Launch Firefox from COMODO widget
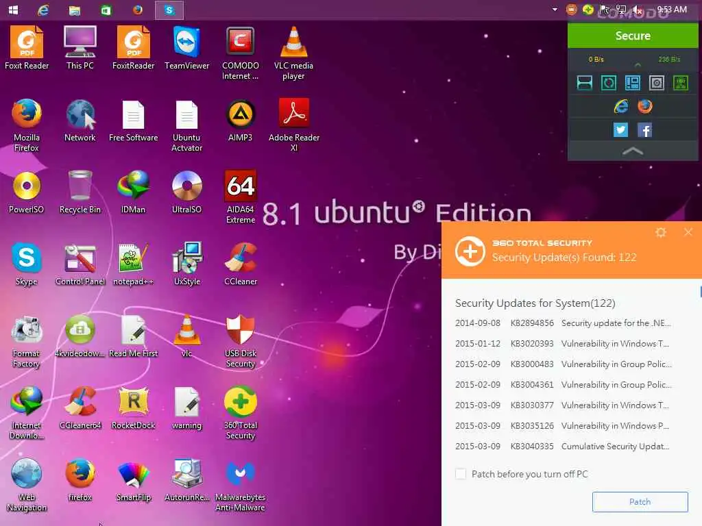702x526 pixels. (x=644, y=106)
